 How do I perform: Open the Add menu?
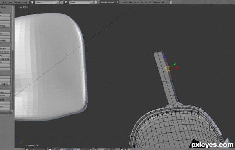pos(10,2)
